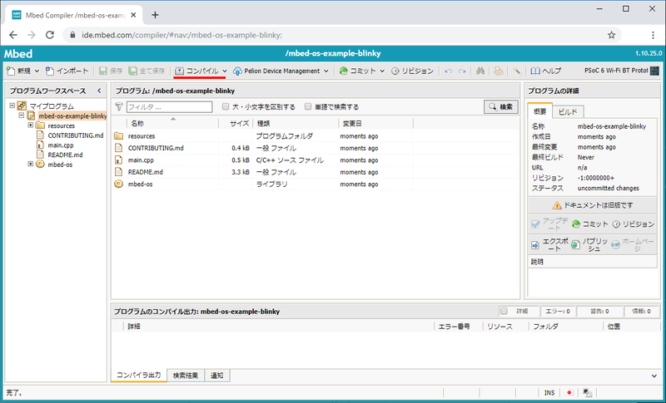Click the コミット toolbar button
Screen dimensions: 666x403
(358, 71)
